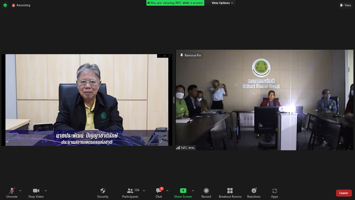Click the speaker icon in the shared video
Image resolution: width=355 pixels, height=200 pixels.
click(7, 142)
